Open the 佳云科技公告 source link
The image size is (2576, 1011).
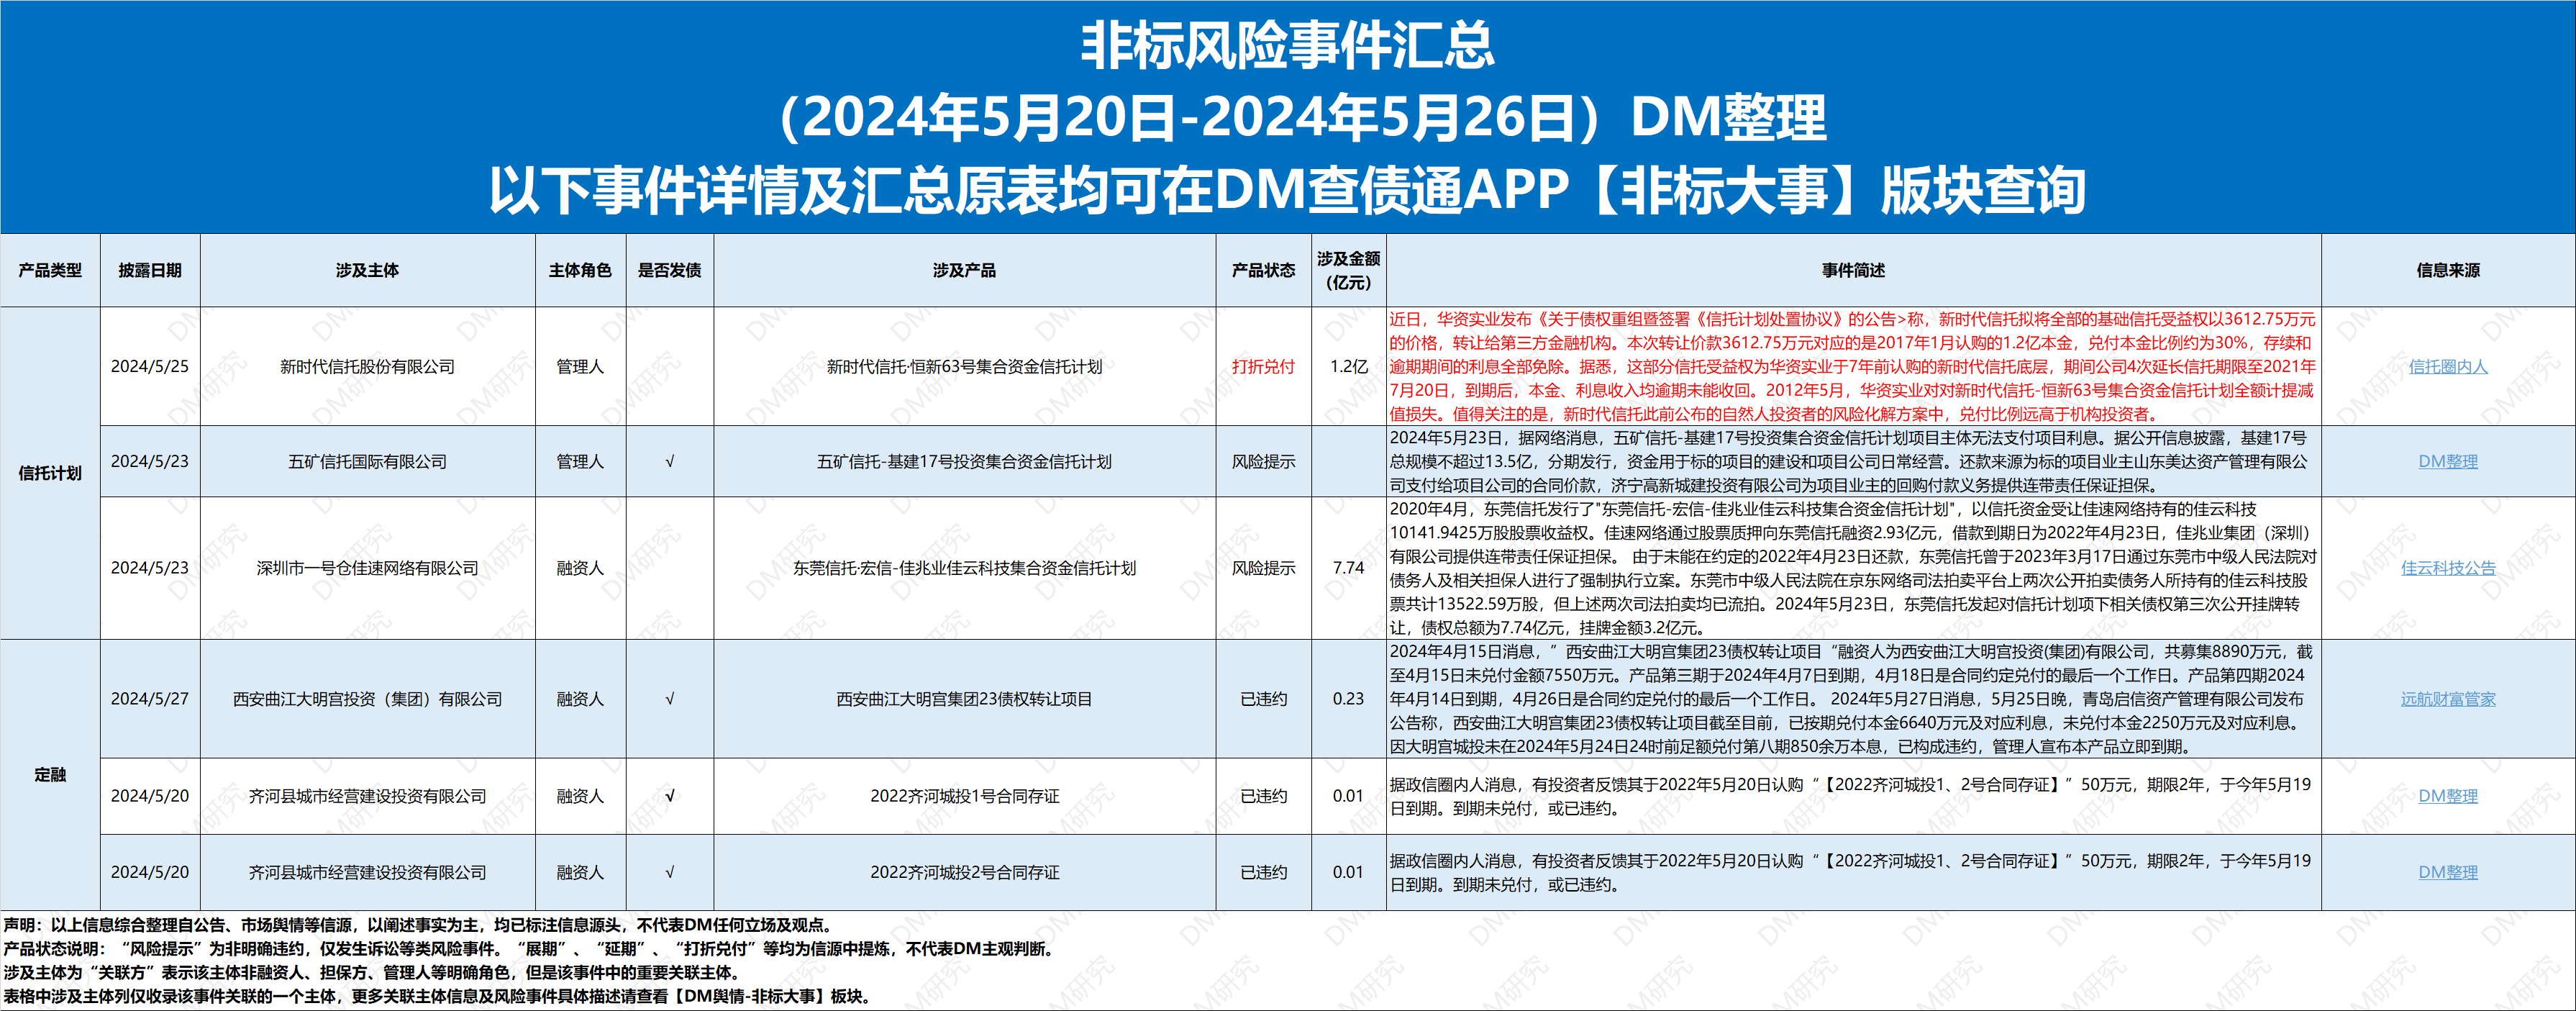pos(2447,568)
